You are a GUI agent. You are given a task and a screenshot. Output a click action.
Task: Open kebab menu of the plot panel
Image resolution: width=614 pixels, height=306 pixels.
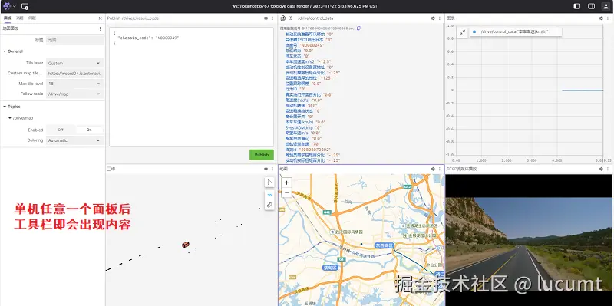(608, 18)
